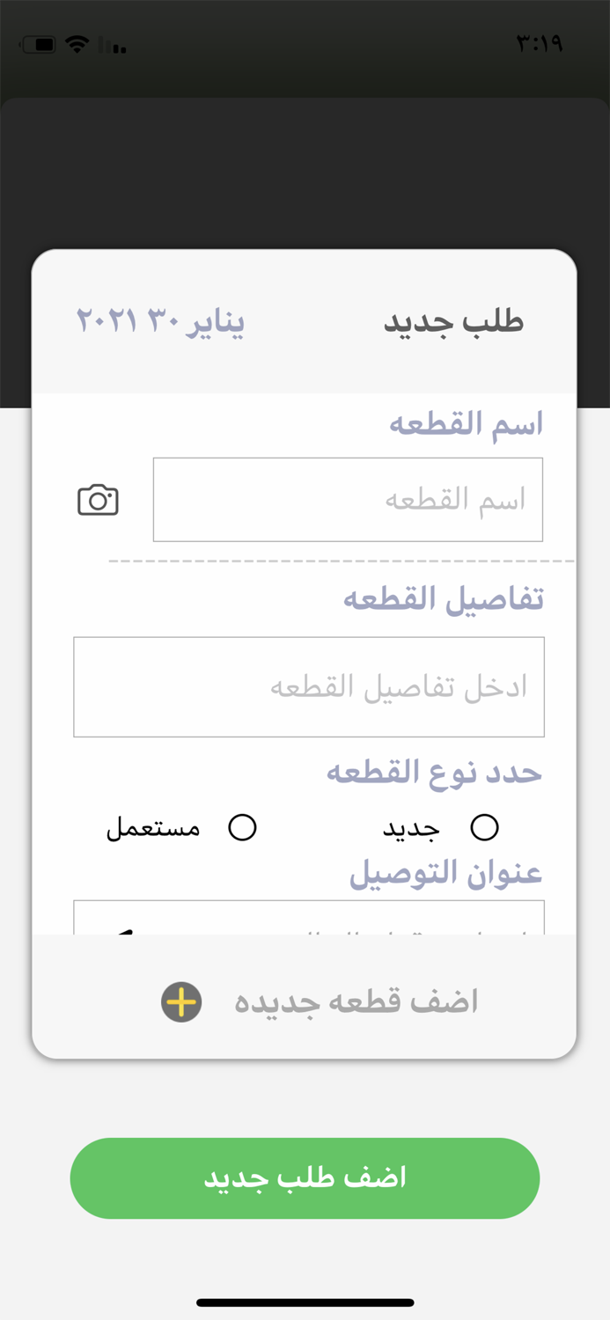Tap the new item radio circle next to جديد
This screenshot has height=1320, width=610.
pyautogui.click(x=482, y=827)
